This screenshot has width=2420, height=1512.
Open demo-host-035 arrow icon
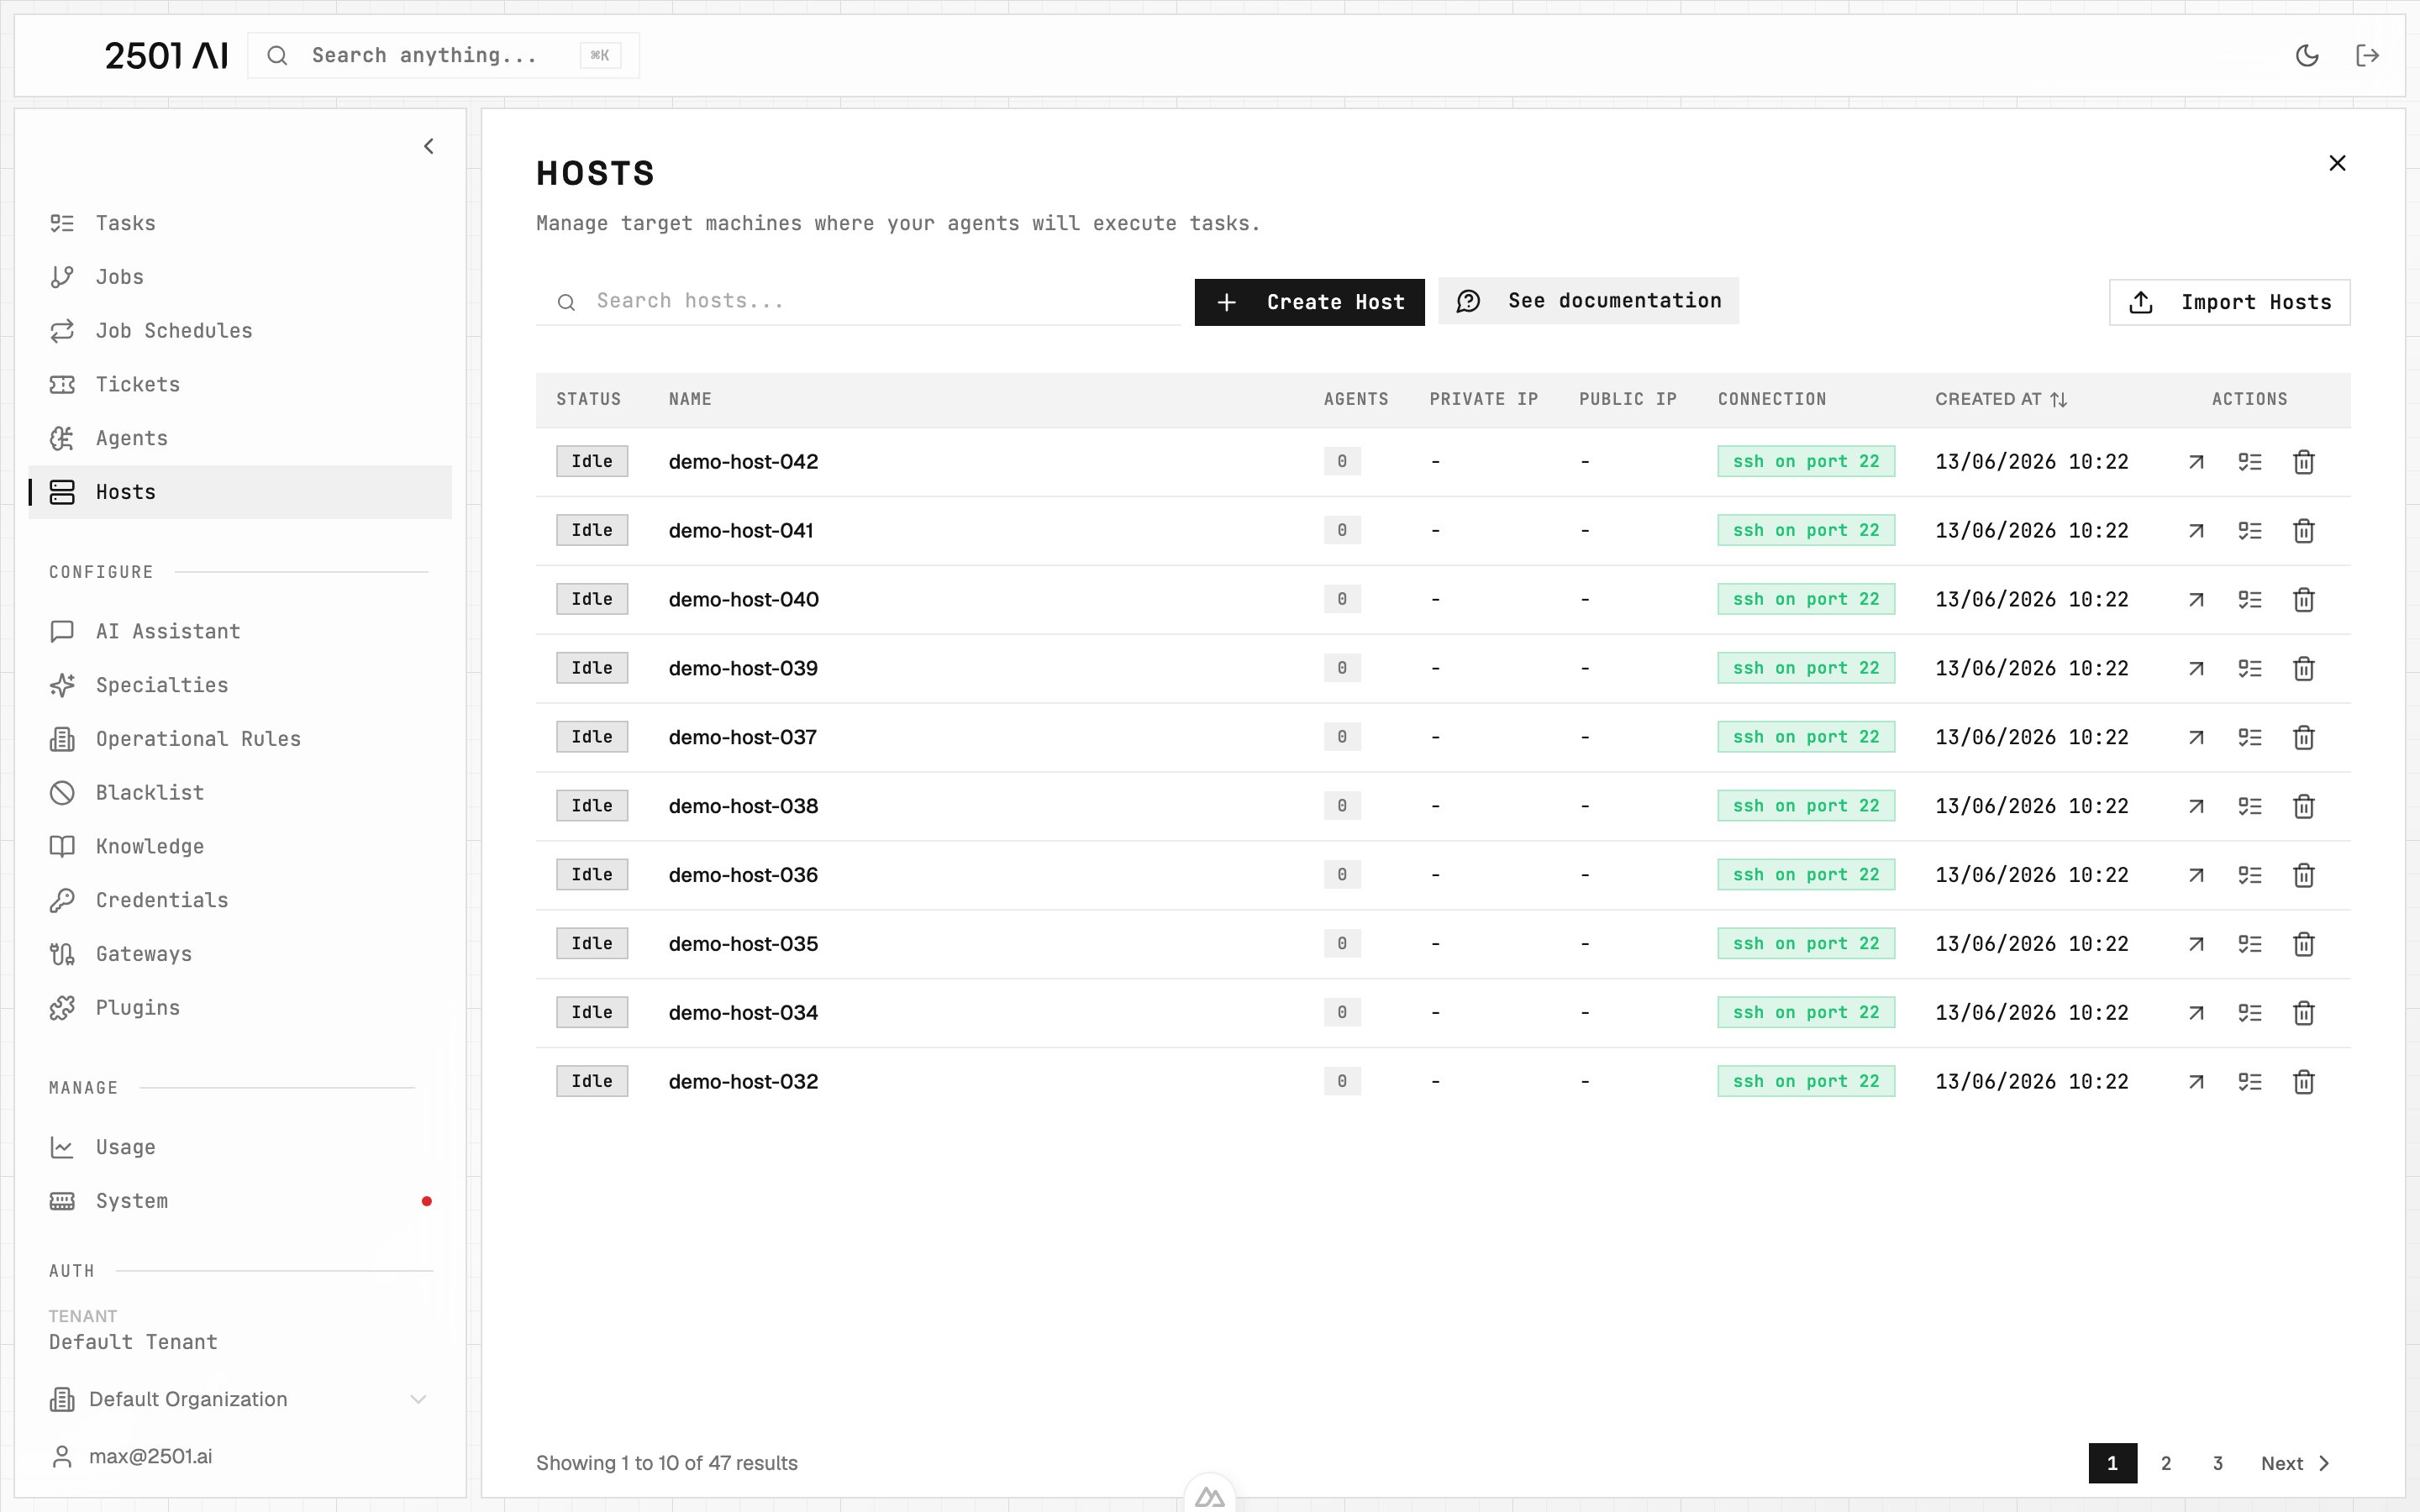pos(2196,944)
